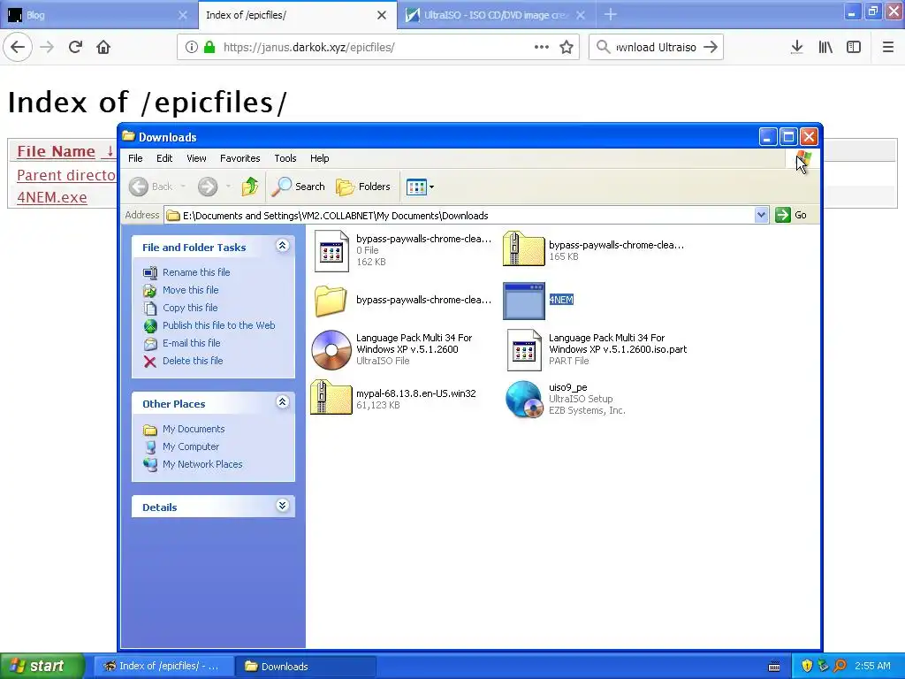
Task: Go to My Documents in Other Places
Action: pos(194,429)
